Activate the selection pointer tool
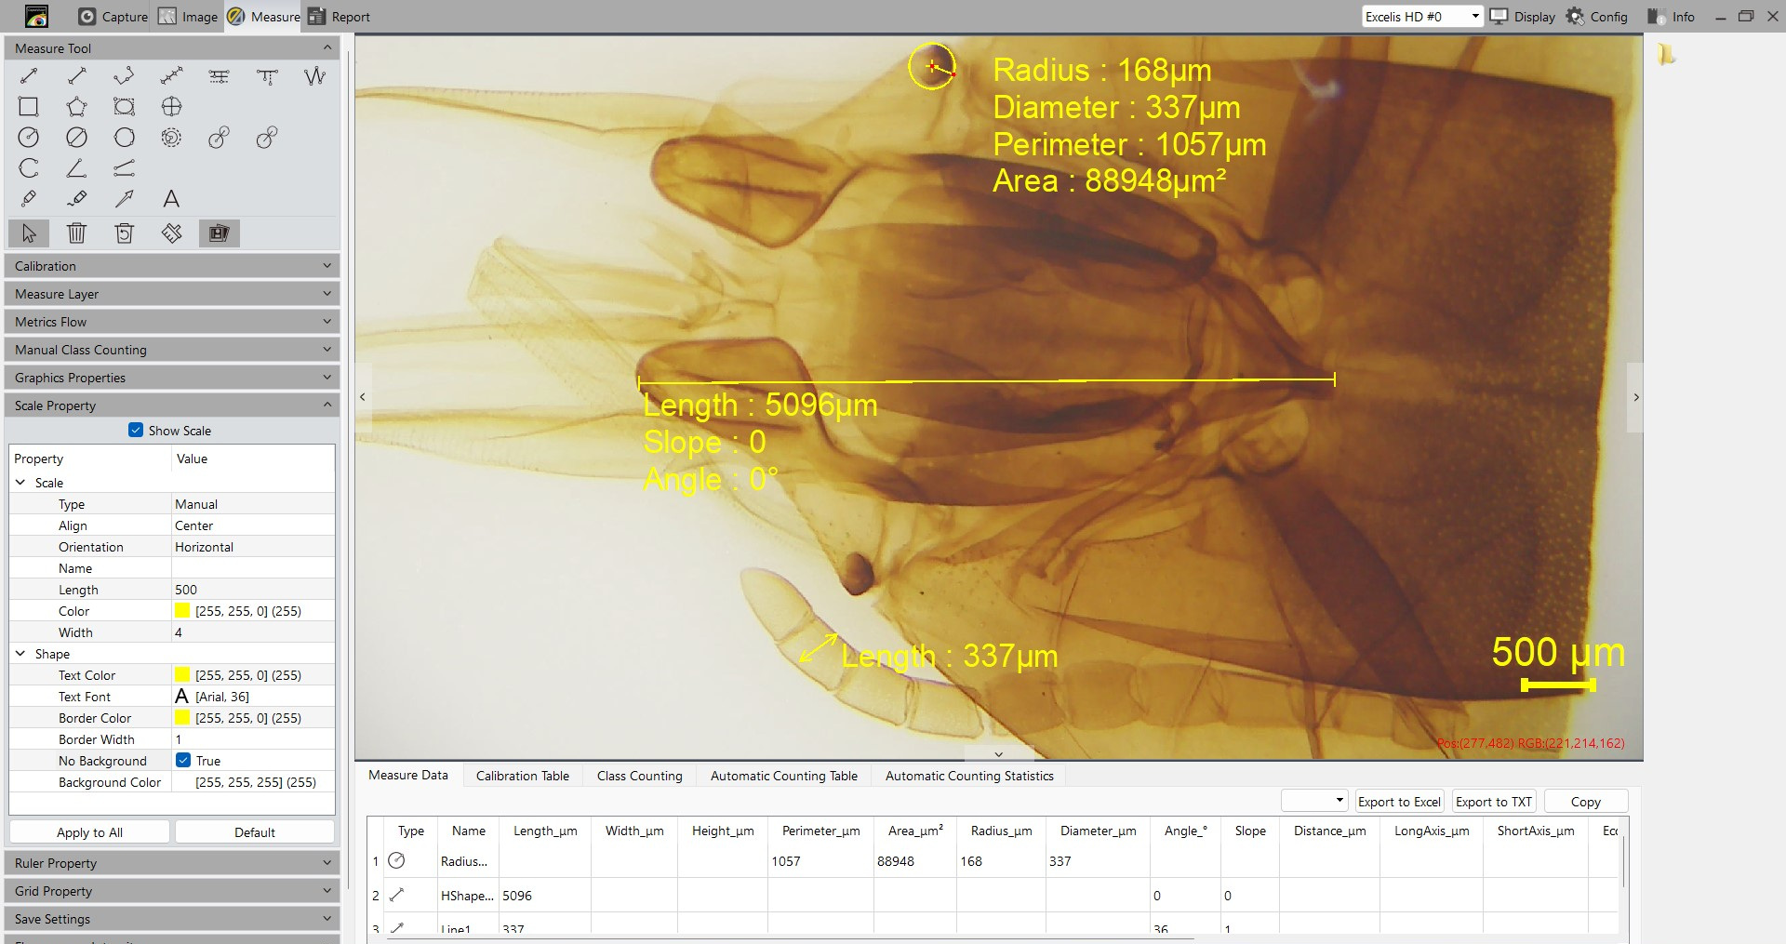Screen dimensions: 1786x944 pyautogui.click(x=29, y=233)
